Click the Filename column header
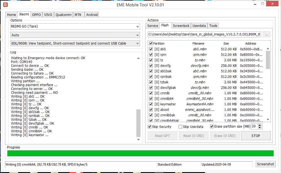Viewport: 281px width, 173px height. pos(198,43)
